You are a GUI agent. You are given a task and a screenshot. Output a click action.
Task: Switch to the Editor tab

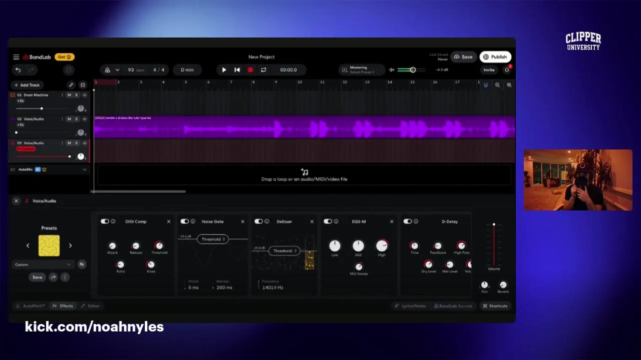pos(91,306)
